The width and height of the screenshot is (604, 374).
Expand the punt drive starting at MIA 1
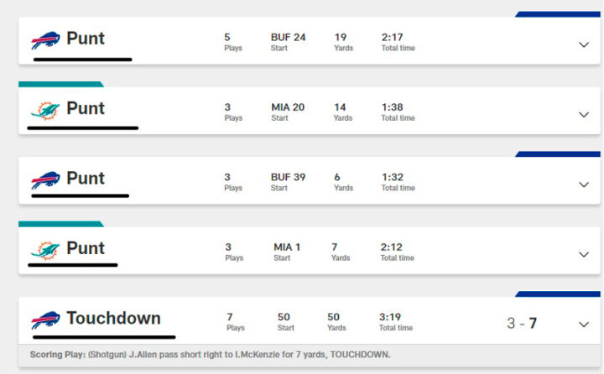tap(584, 254)
